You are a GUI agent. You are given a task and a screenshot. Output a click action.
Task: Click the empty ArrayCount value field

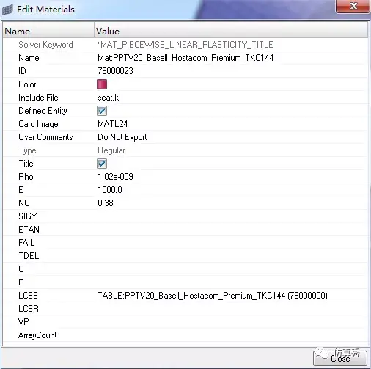(x=231, y=335)
